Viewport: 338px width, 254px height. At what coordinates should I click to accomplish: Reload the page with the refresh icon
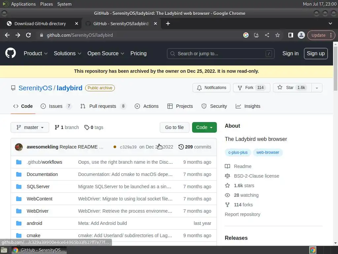click(28, 35)
